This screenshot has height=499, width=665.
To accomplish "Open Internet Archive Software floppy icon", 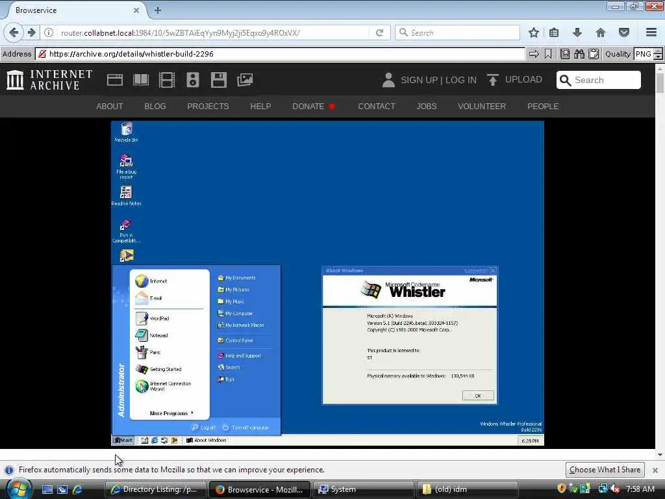I will 219,80.
